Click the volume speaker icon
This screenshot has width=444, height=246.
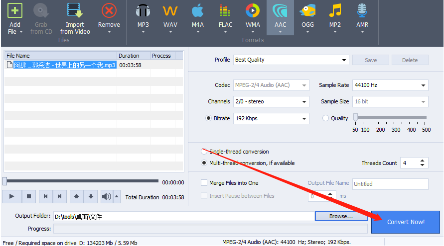click(x=107, y=196)
